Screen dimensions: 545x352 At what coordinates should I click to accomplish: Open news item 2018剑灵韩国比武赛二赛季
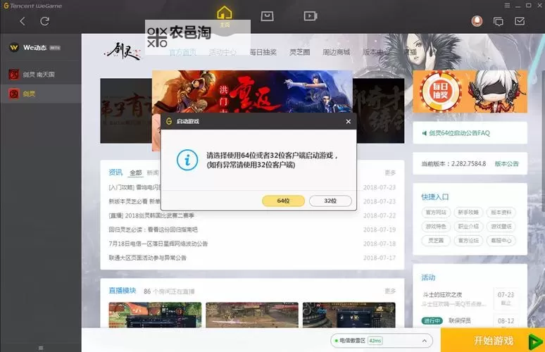[151, 216]
